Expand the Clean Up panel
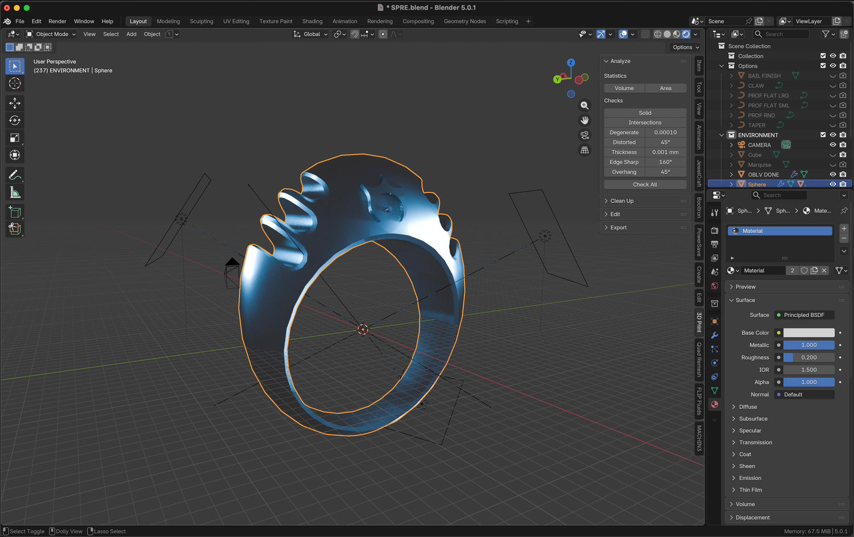854x537 pixels. pos(622,201)
